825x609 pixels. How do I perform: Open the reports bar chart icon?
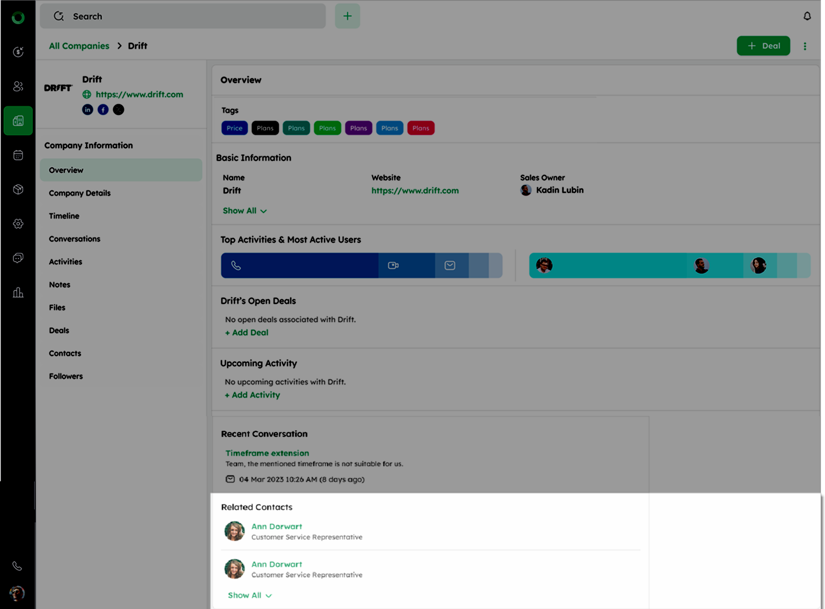[18, 292]
